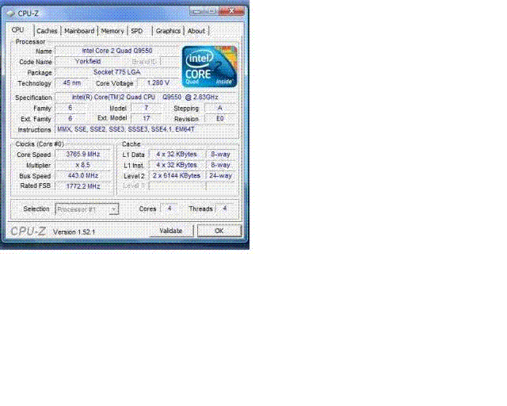
Task: Select the CPU tab
Action: point(17,30)
